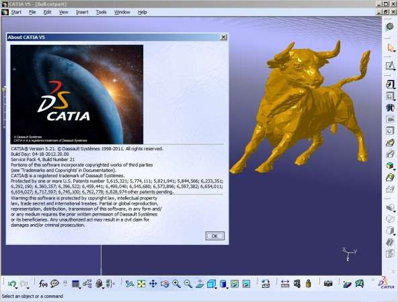Click the comment bubble icon by formula
The height and width of the screenshot is (302, 398).
[54, 283]
